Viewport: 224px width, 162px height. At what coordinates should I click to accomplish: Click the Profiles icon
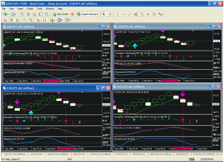click(13, 14)
